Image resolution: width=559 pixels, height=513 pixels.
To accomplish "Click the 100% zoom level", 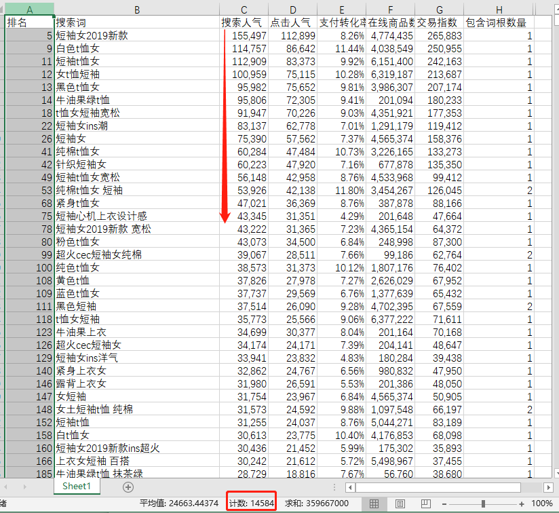I will pos(541,503).
